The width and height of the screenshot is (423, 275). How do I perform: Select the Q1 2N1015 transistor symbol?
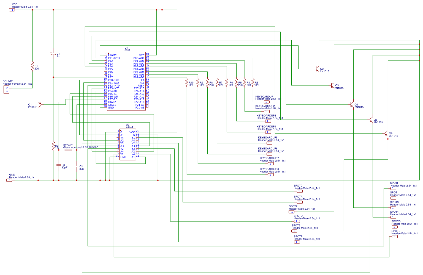click(40, 104)
